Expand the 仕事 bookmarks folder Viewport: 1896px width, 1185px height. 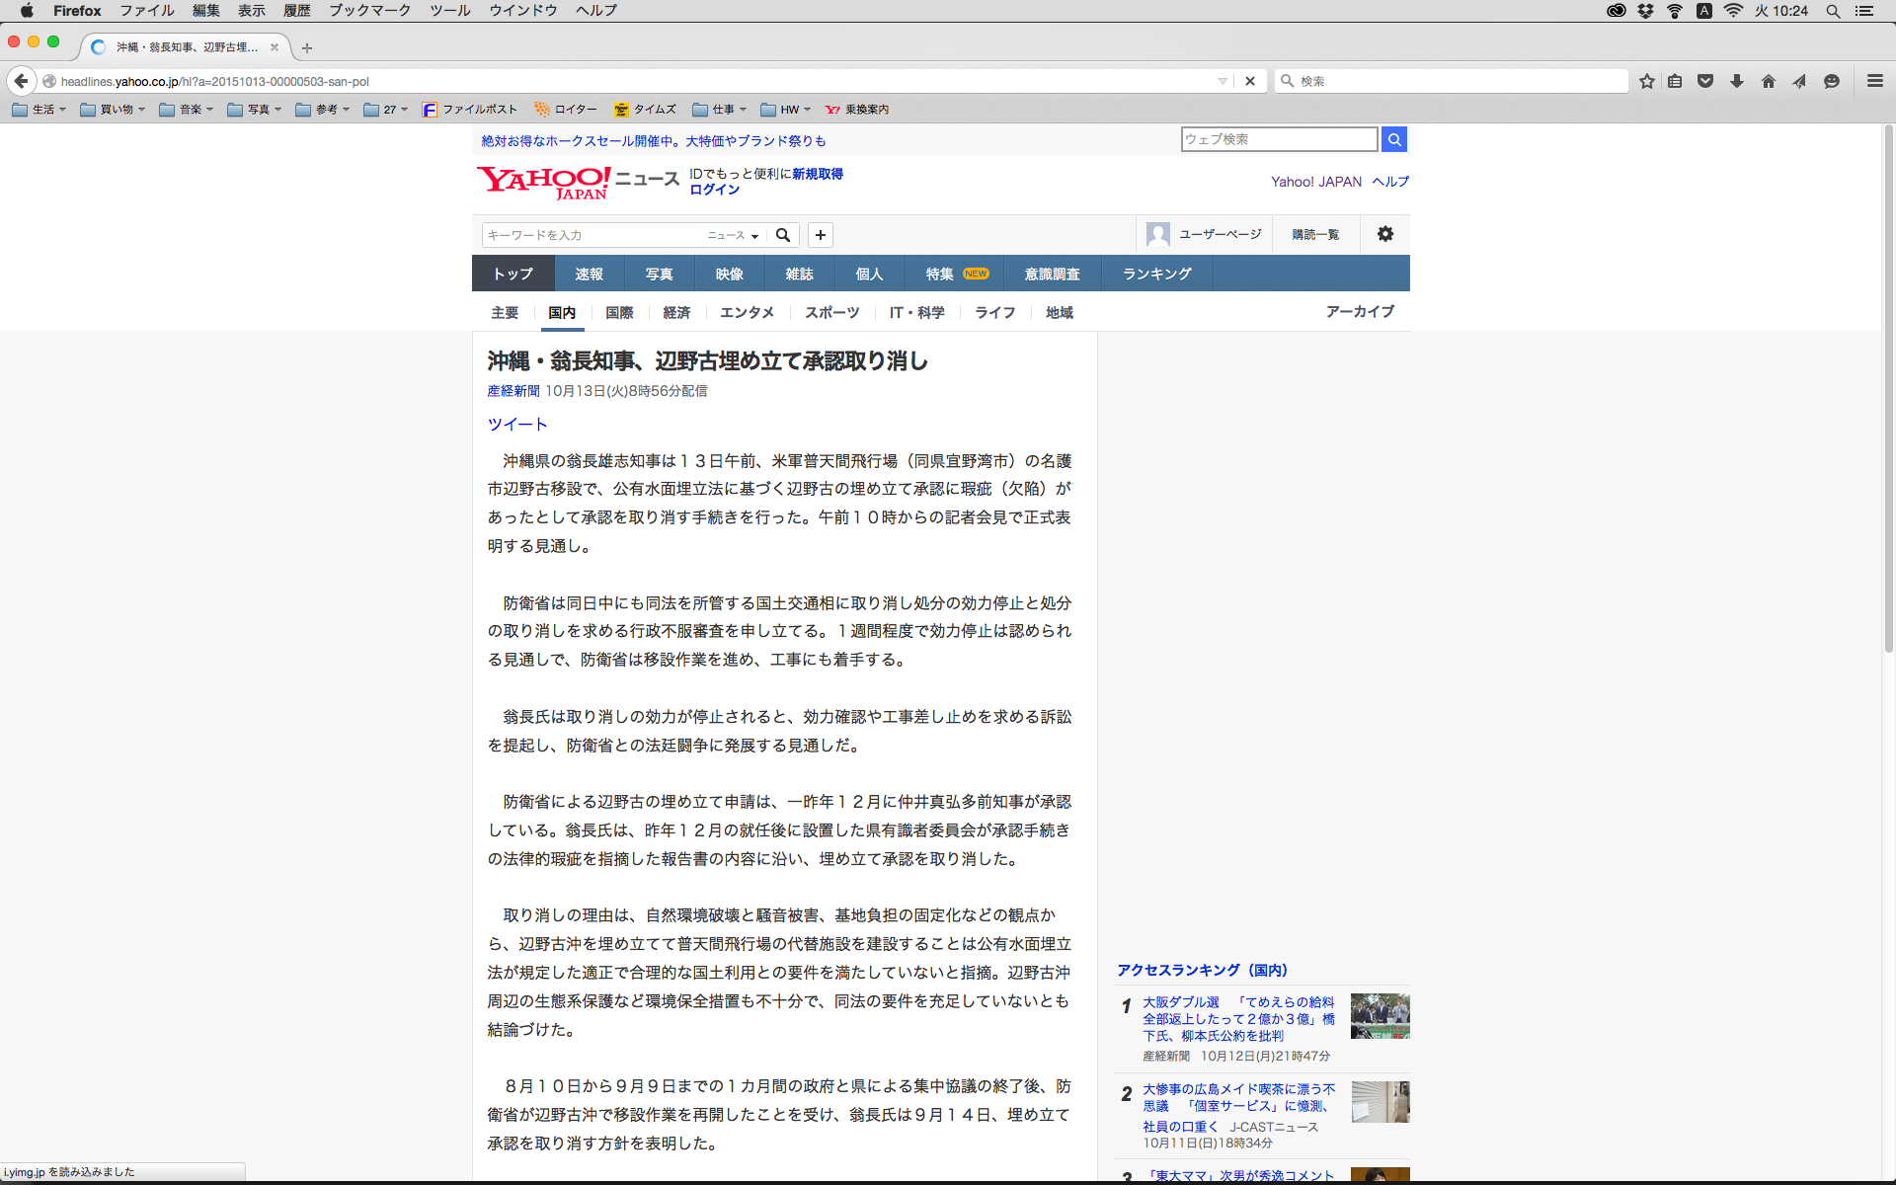pos(720,110)
